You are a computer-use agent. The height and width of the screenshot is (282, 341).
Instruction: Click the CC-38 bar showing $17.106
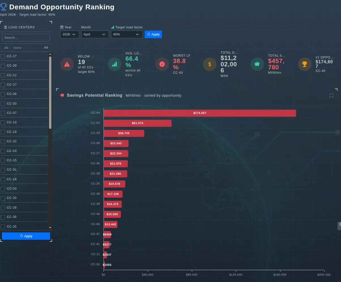coord(113,194)
